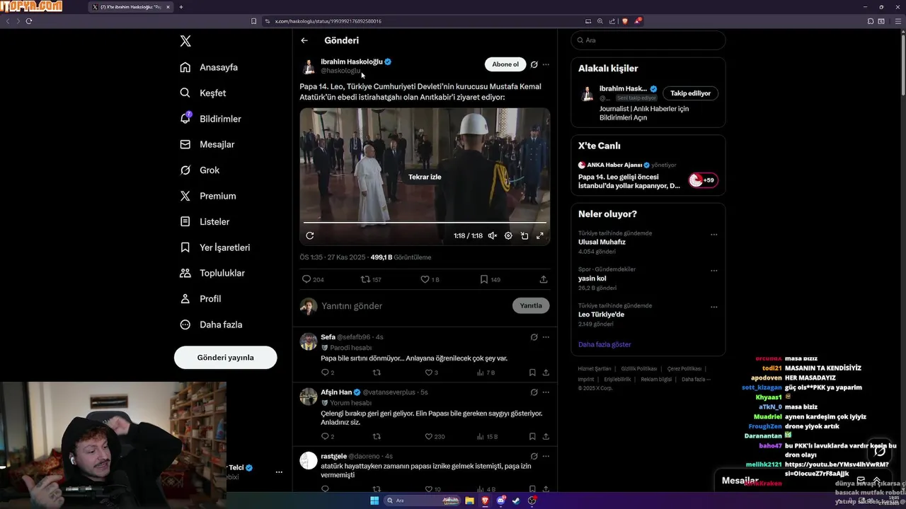Open more options on İbrahim Haskoloğlu post

(546, 64)
